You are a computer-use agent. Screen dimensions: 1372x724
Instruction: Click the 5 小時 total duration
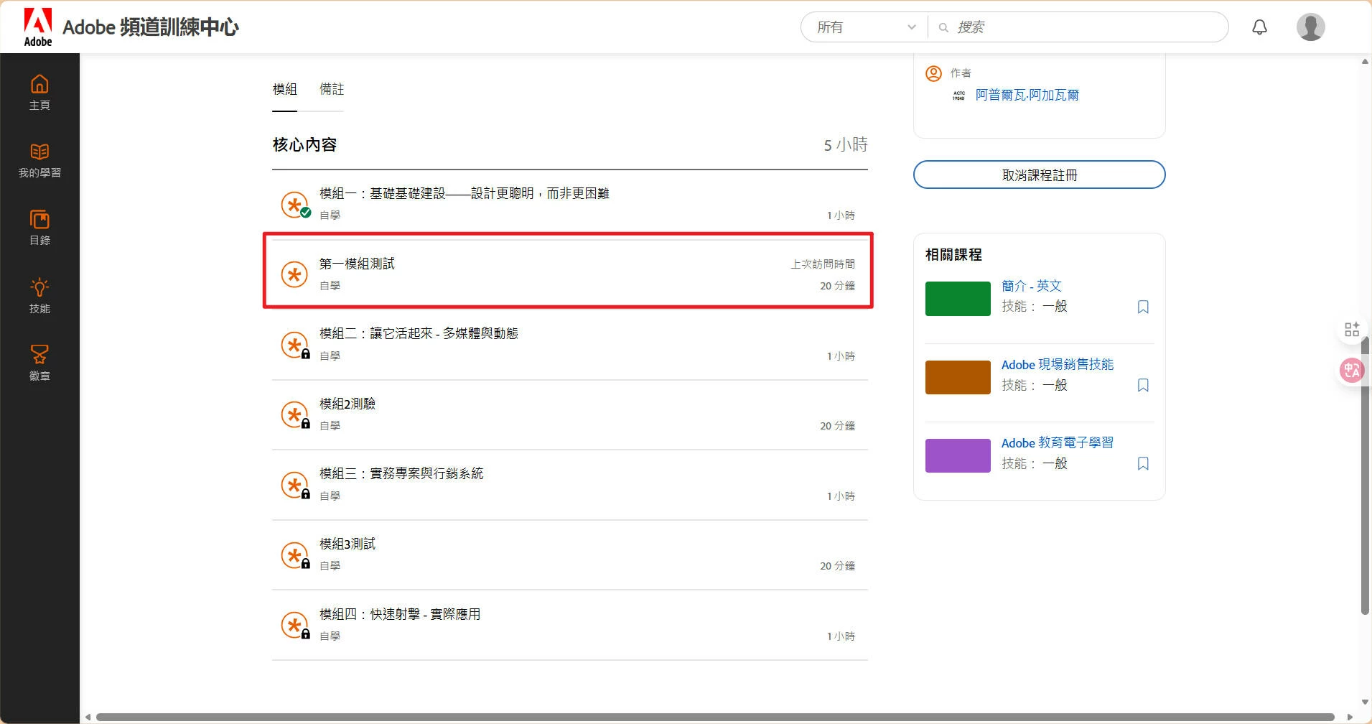pyautogui.click(x=846, y=145)
